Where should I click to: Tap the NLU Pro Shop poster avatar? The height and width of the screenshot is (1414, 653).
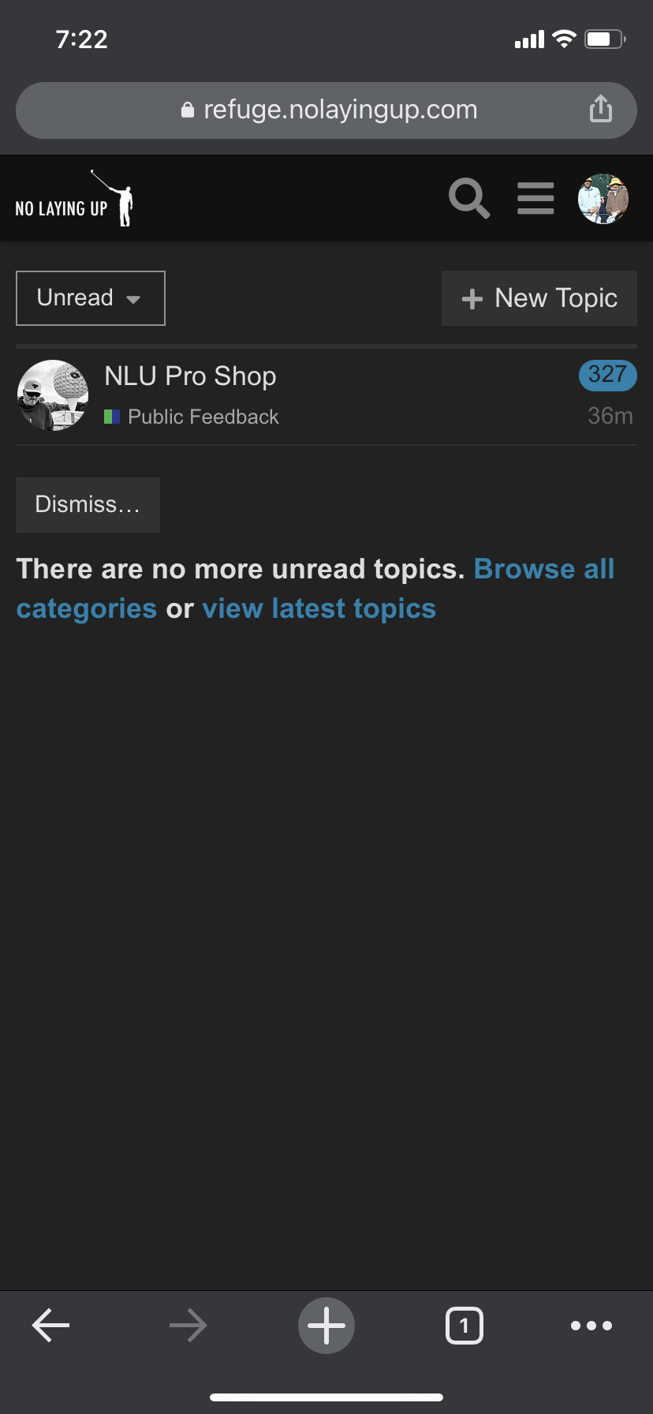[x=53, y=395]
